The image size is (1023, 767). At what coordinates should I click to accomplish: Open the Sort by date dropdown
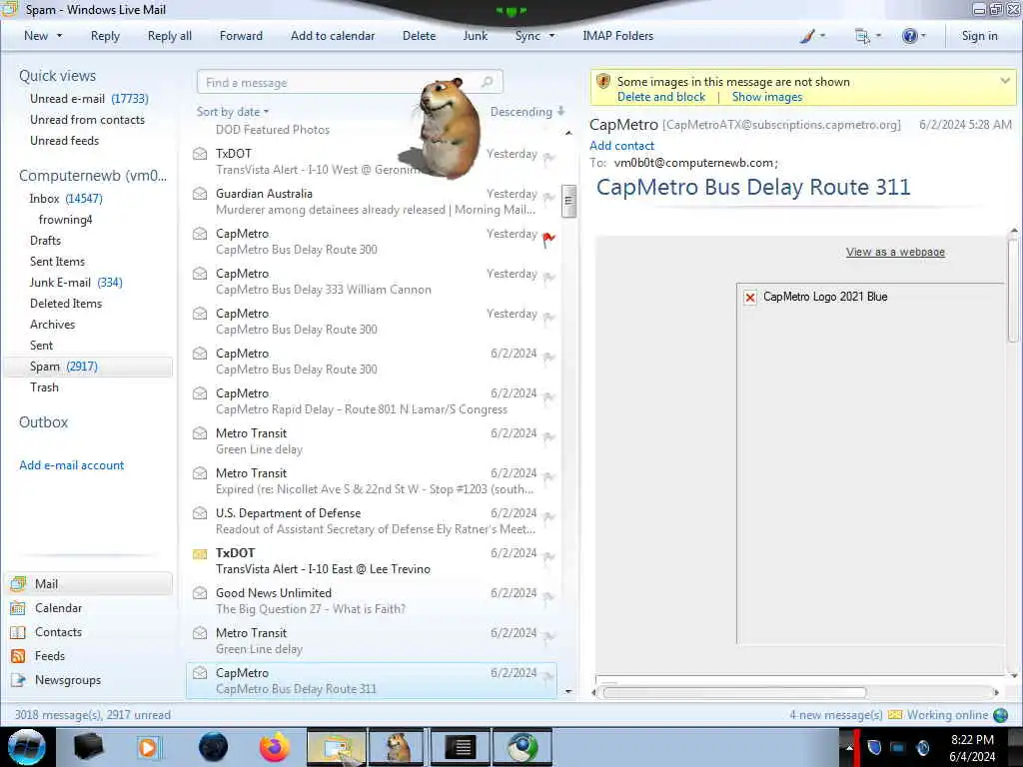coord(233,112)
